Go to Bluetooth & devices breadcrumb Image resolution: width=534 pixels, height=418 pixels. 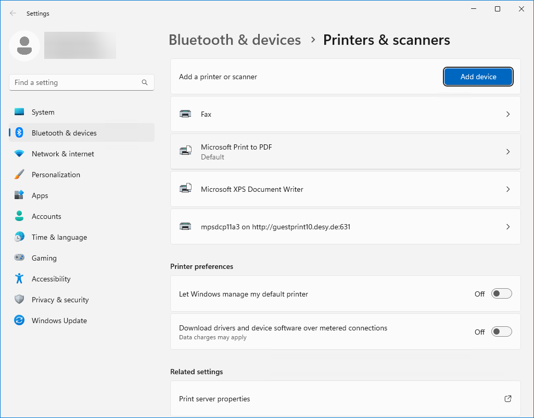coord(235,40)
